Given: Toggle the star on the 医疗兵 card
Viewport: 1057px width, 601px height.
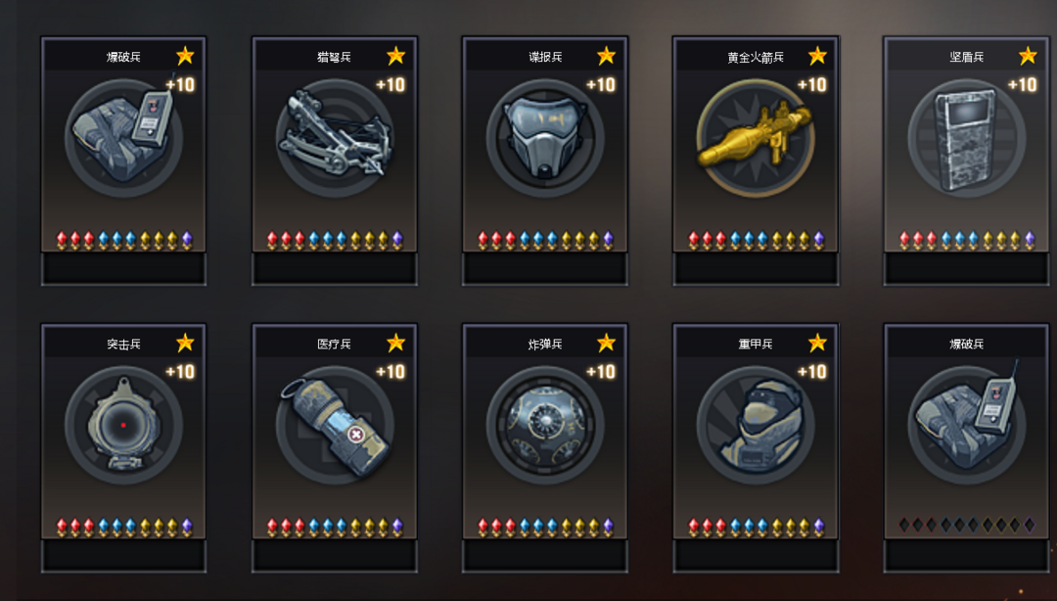Looking at the screenshot, I should tap(395, 344).
